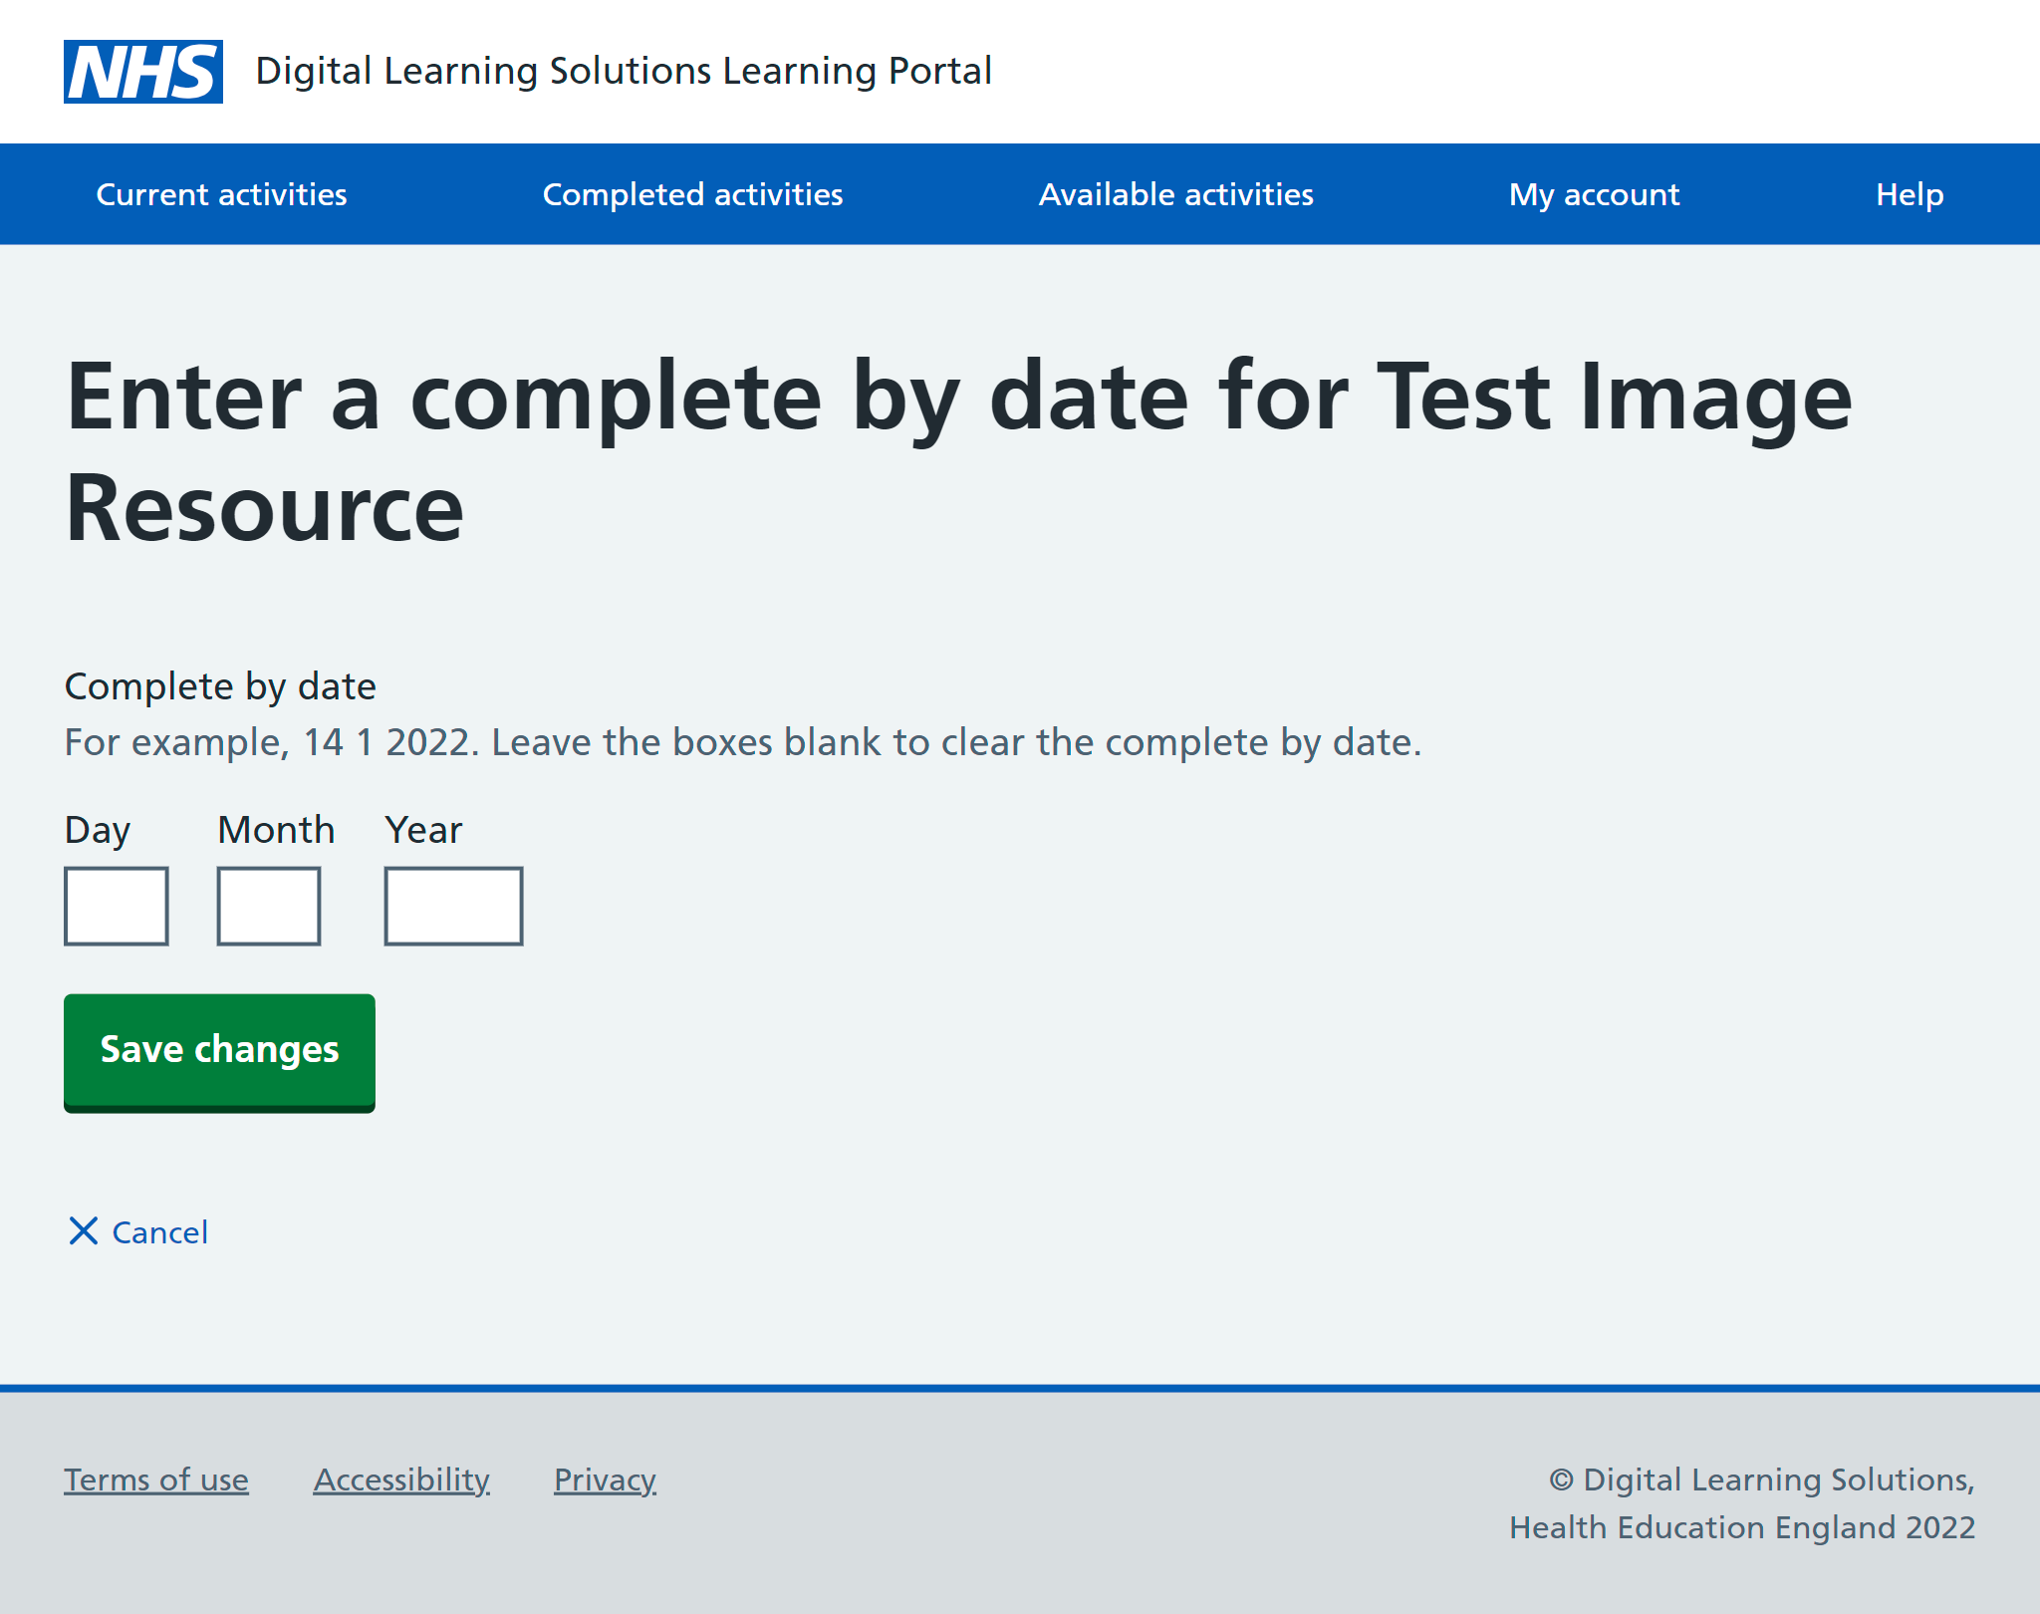This screenshot has height=1614, width=2040.
Task: Click the Day field label
Action: click(98, 830)
